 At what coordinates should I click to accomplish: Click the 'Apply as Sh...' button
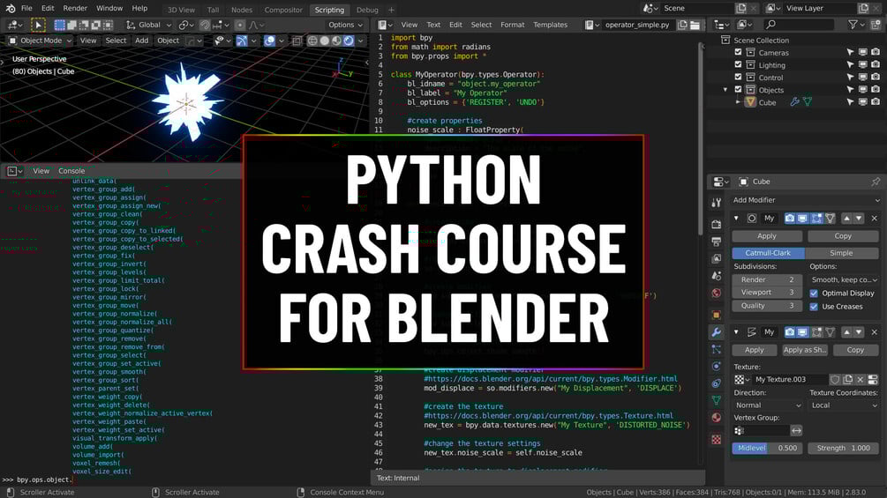[804, 350]
